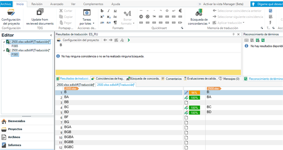This screenshot has width=283, height=150.
Task: Go to Bienvenidos view
Action: click(x=27, y=121)
